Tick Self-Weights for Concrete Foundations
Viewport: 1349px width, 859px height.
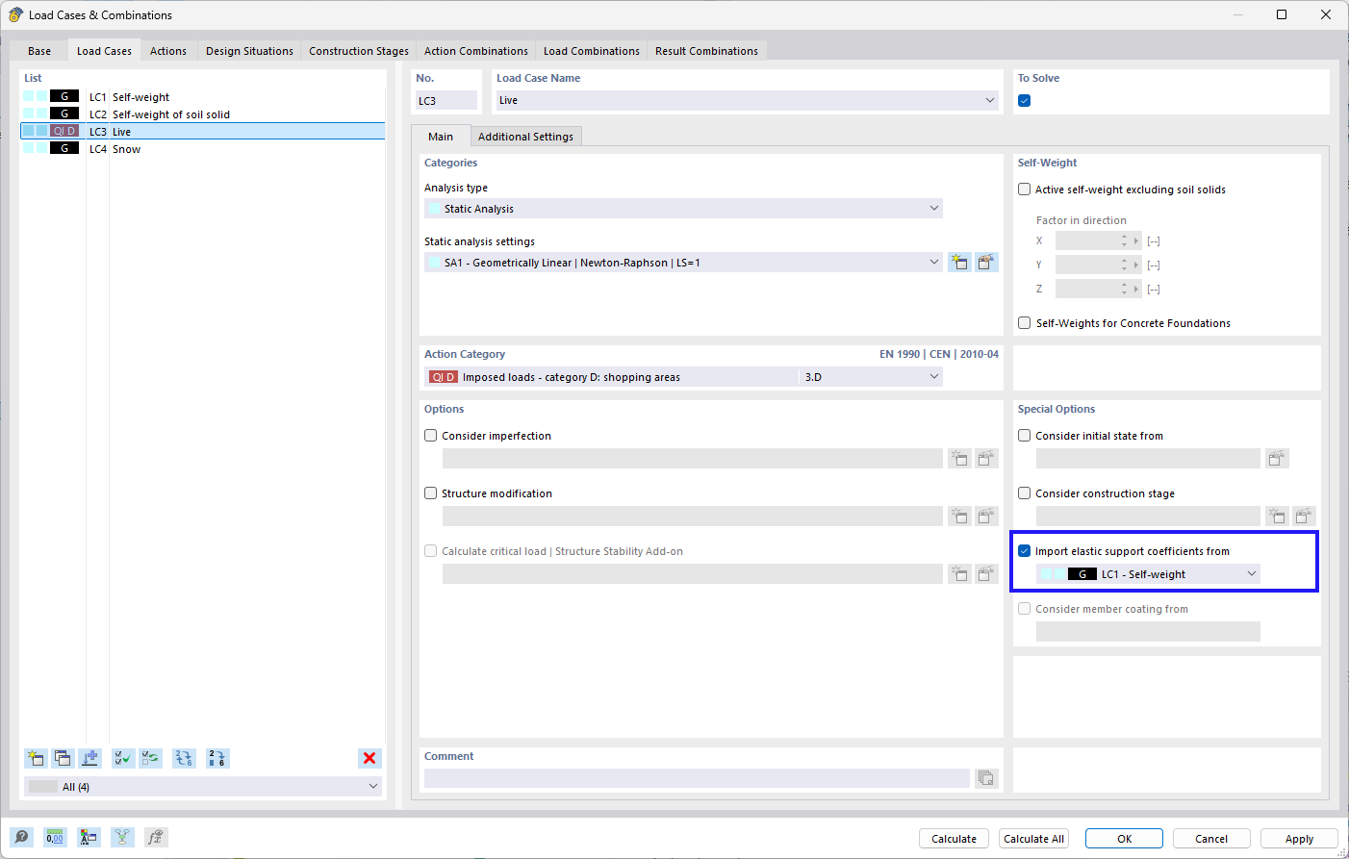click(1025, 323)
